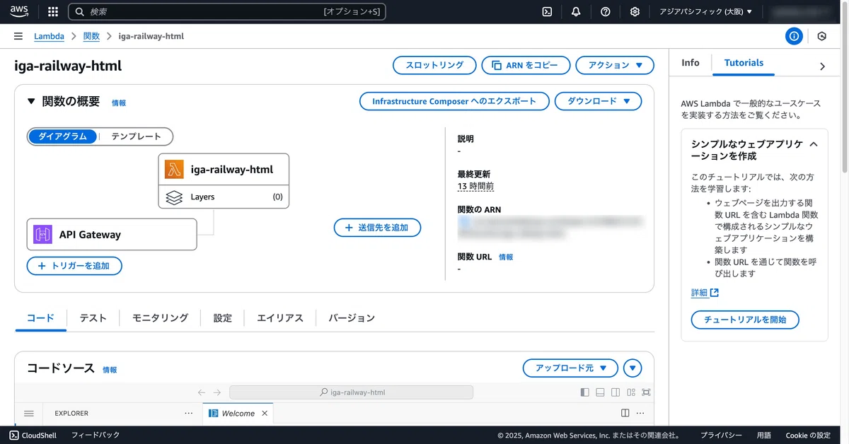Open the external 詳細 link
The width and height of the screenshot is (849, 444).
point(705,293)
